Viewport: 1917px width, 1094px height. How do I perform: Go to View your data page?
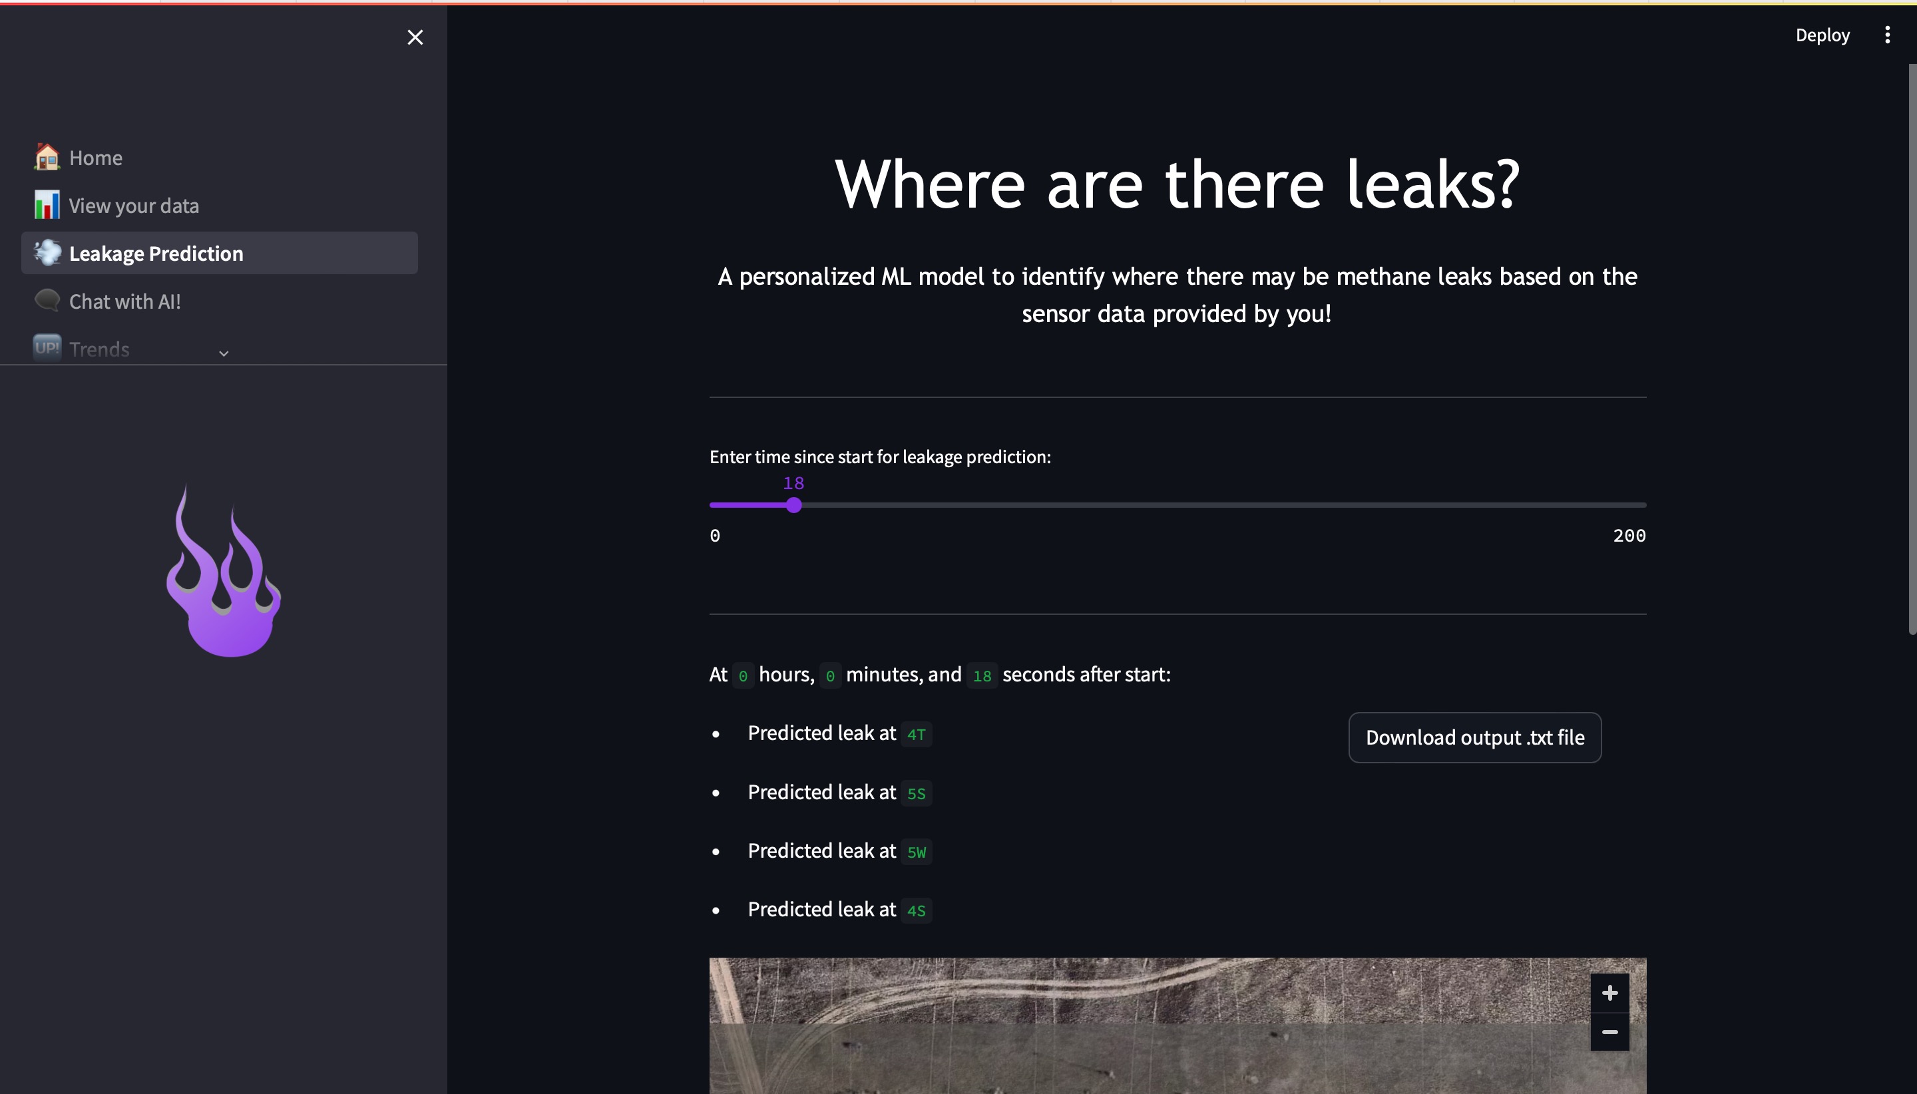click(134, 206)
